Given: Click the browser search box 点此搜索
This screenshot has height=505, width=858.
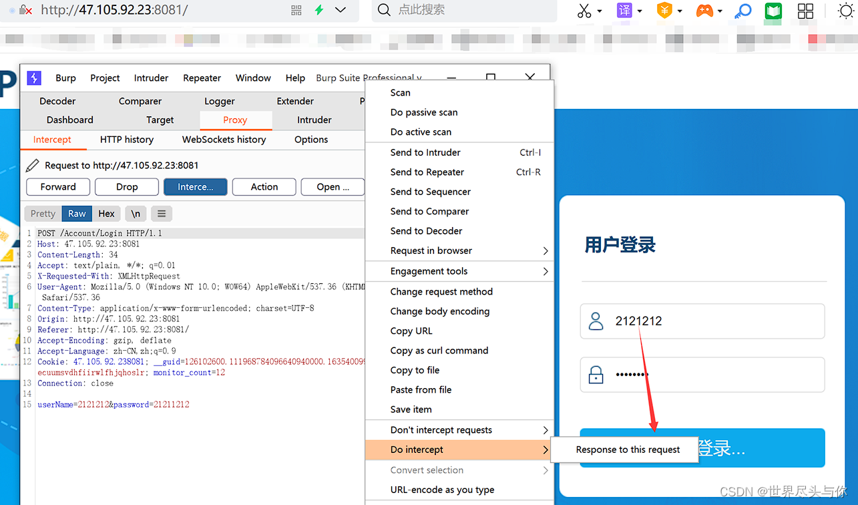Looking at the screenshot, I should (464, 10).
